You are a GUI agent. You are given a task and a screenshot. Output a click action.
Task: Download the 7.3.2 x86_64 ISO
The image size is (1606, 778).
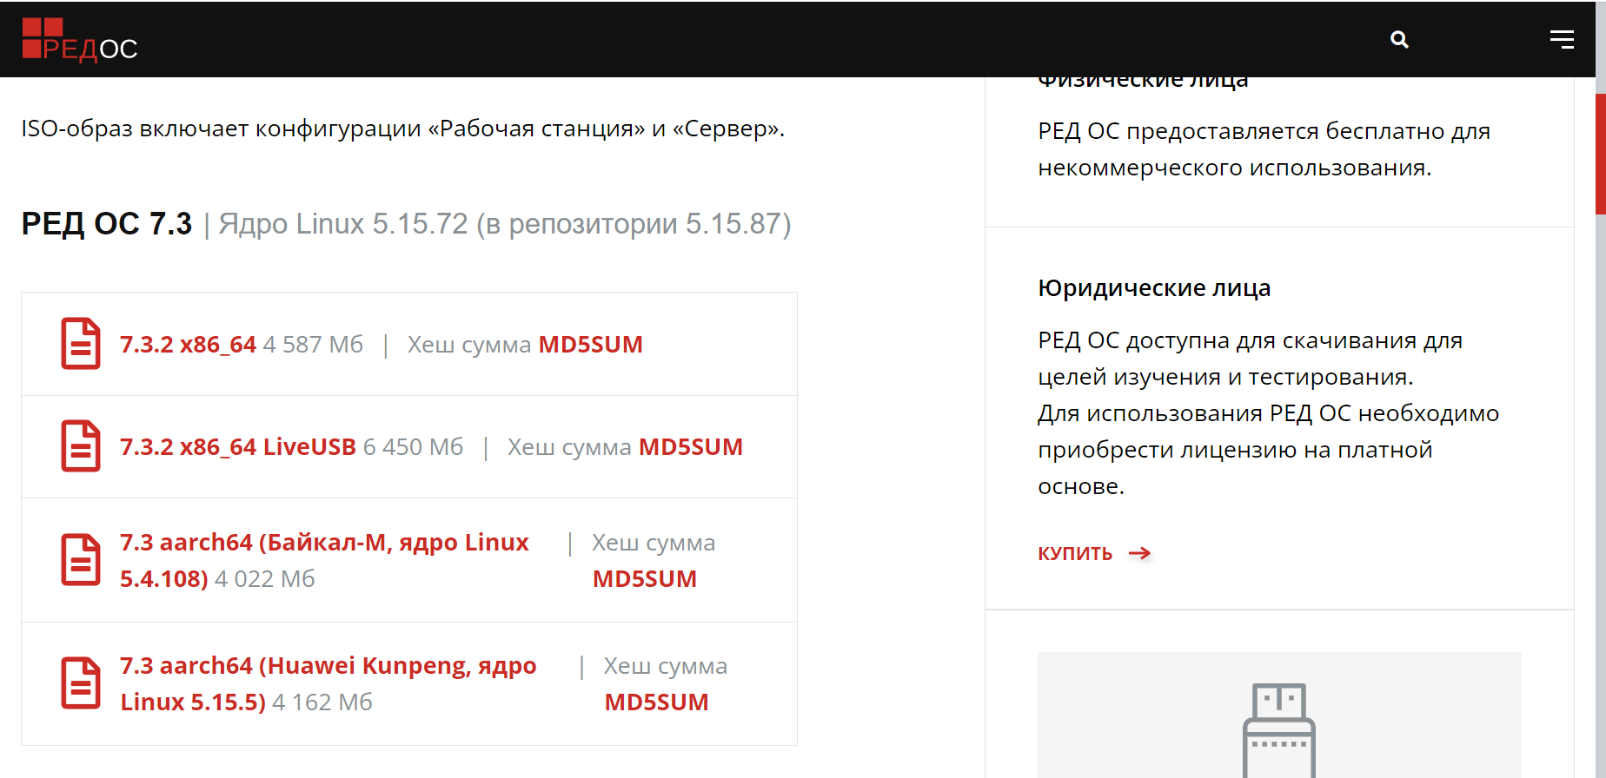pos(188,345)
